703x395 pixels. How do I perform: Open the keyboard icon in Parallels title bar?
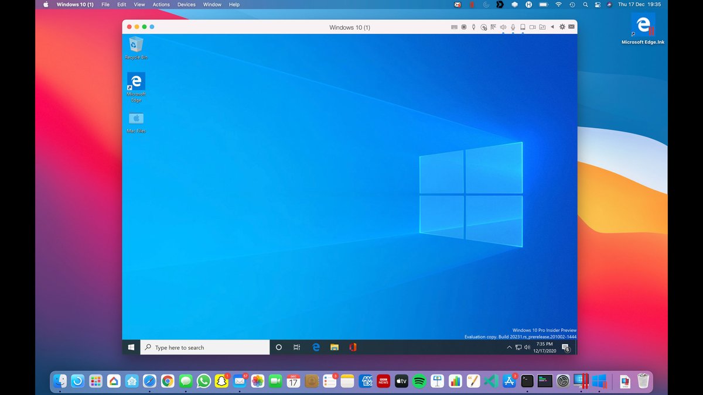(x=454, y=27)
